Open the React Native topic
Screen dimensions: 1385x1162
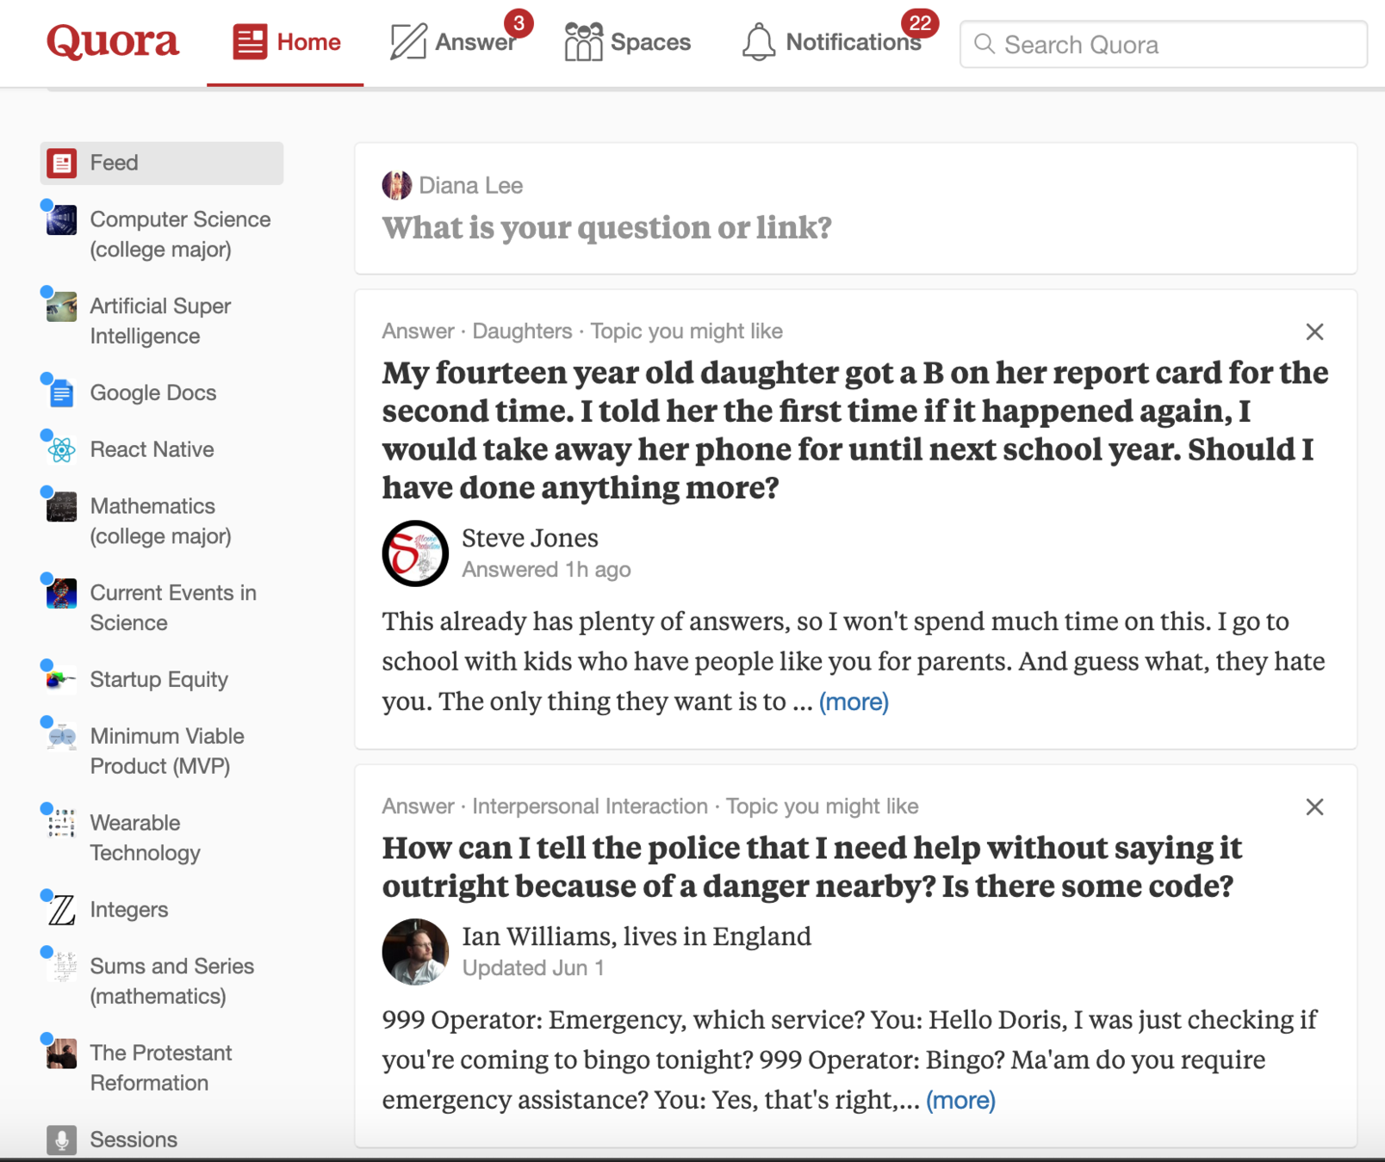pyautogui.click(x=152, y=449)
